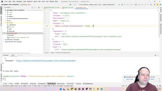Open Profiler tool window
Screen dimensions: 162x91
(x=70, y=84)
